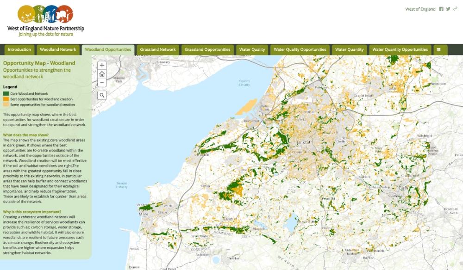This screenshot has width=463, height=270.
Task: Switch to the Introduction tab
Action: click(x=19, y=49)
